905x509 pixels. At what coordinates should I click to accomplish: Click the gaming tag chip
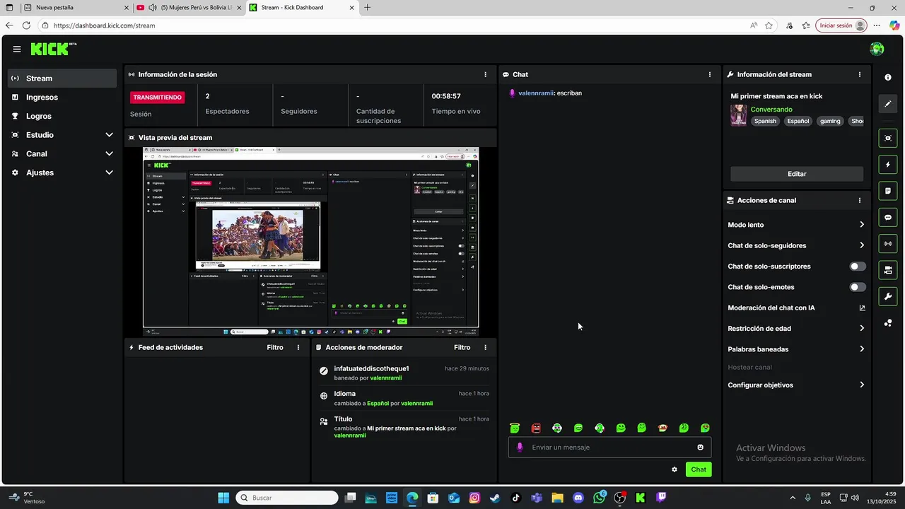point(830,121)
